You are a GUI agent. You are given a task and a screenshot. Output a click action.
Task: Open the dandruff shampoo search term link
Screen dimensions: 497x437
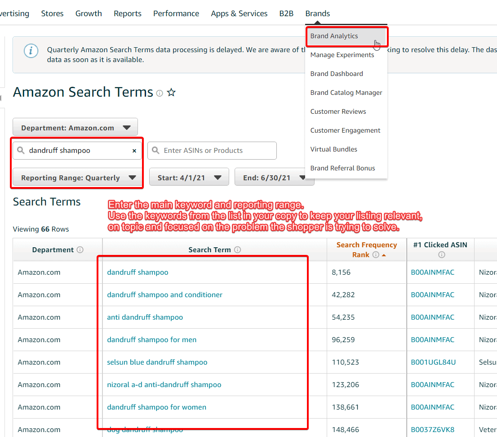point(138,272)
